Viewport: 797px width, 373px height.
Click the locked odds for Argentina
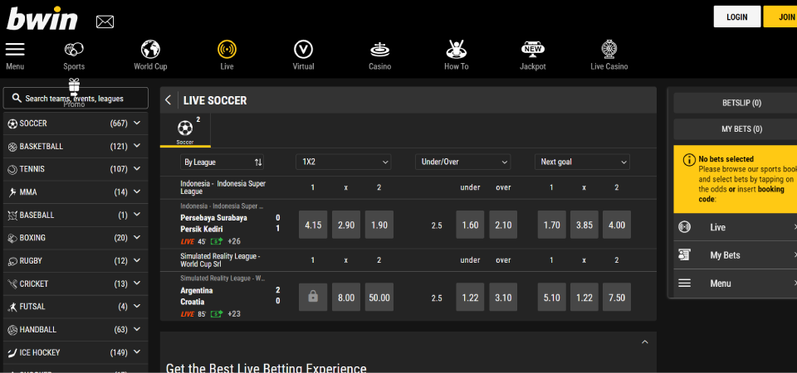pos(313,297)
